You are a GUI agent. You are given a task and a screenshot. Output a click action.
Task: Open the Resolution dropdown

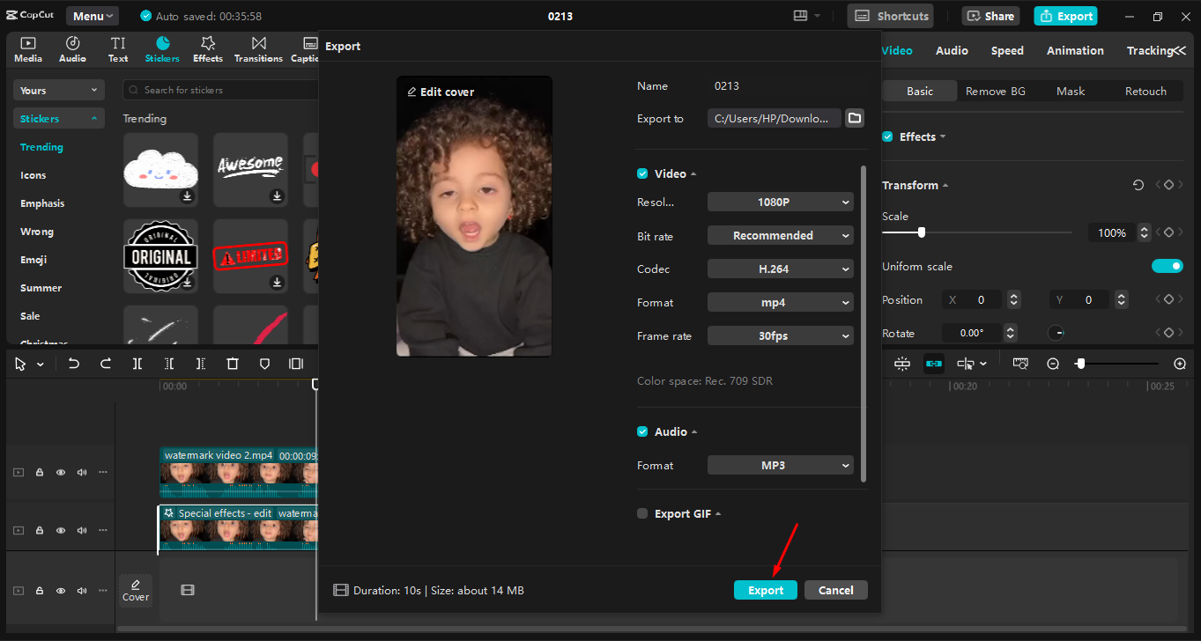point(780,202)
